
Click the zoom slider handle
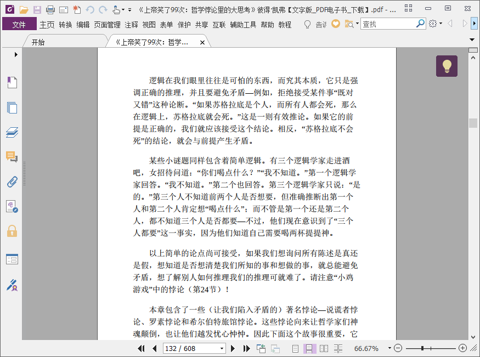pyautogui.click(x=422, y=348)
